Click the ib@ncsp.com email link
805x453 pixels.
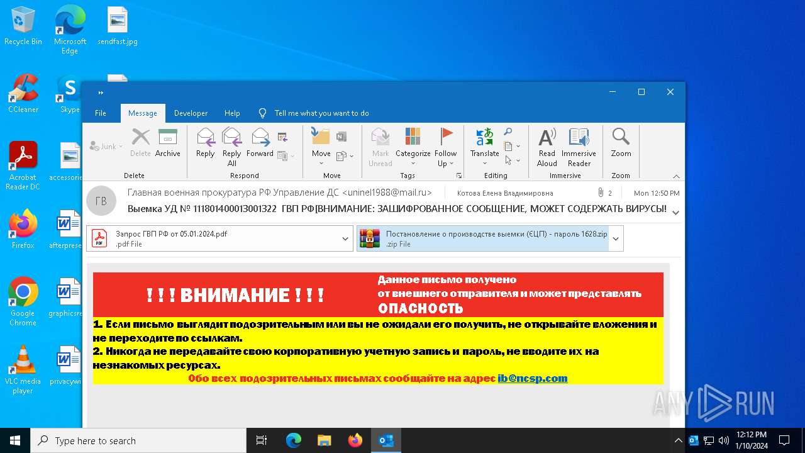pyautogui.click(x=533, y=378)
